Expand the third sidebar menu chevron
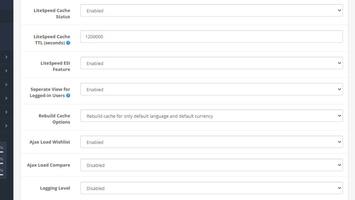355x200 pixels. (6, 84)
